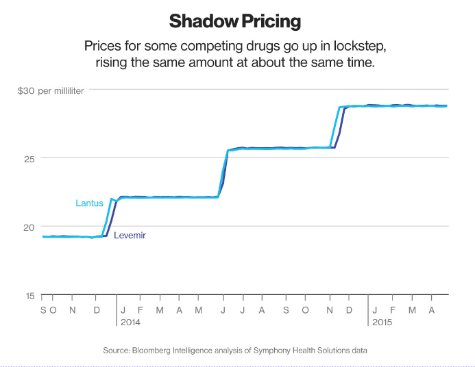The height and width of the screenshot is (367, 475).
Task: Click the 15 y-axis label
Action: [x=30, y=296]
